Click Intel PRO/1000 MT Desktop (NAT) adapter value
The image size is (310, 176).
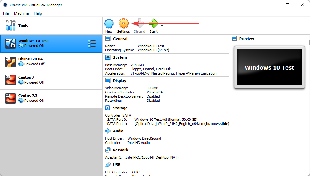pos(152,157)
